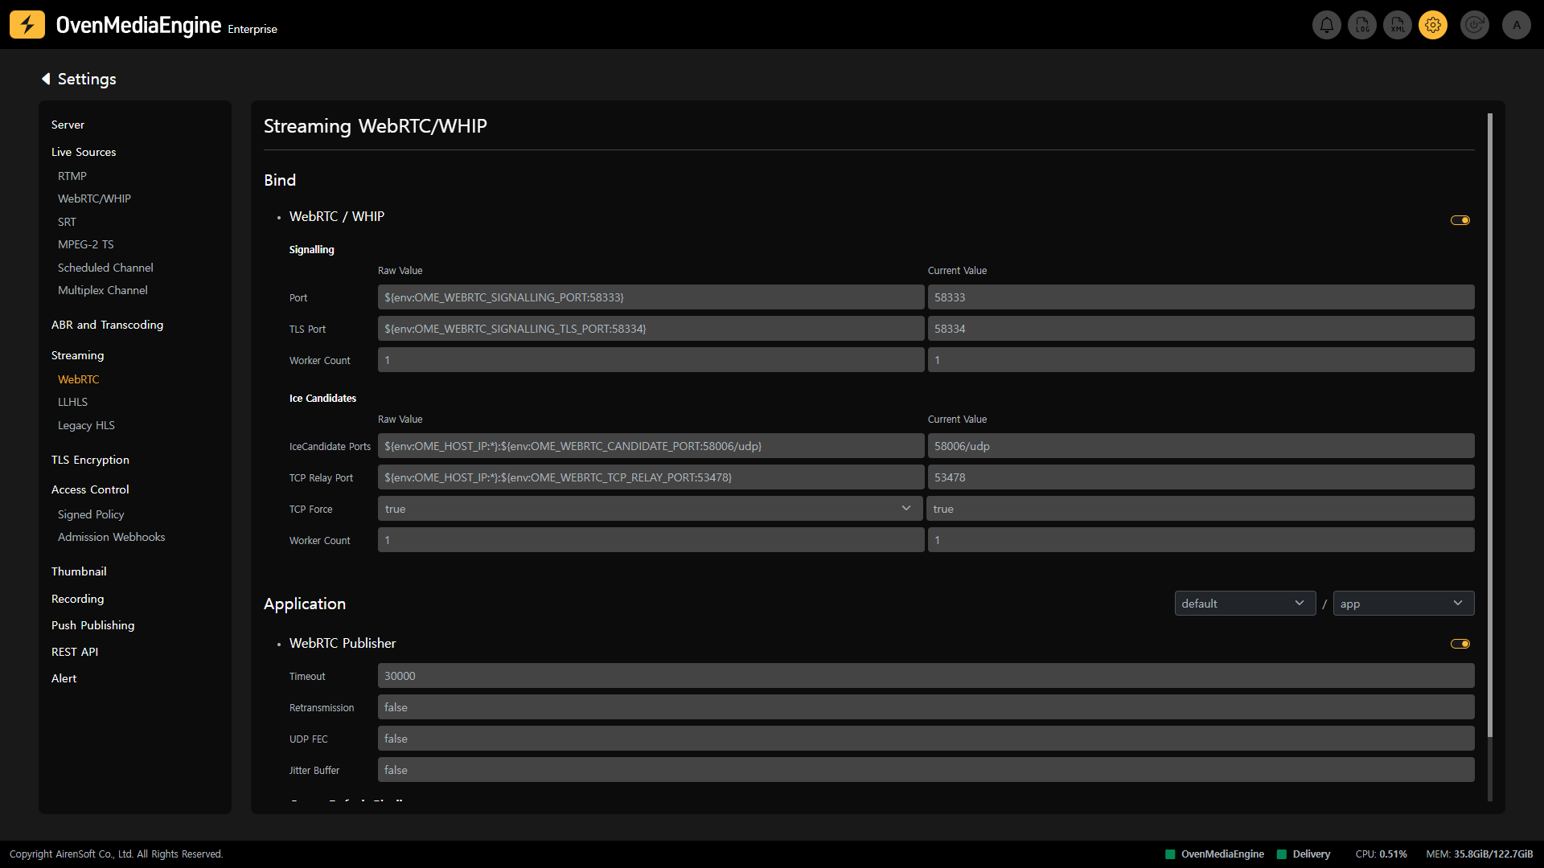This screenshot has width=1544, height=868.
Task: Click the OvenMediaEngine lightning bolt logo
Action: pos(27,25)
